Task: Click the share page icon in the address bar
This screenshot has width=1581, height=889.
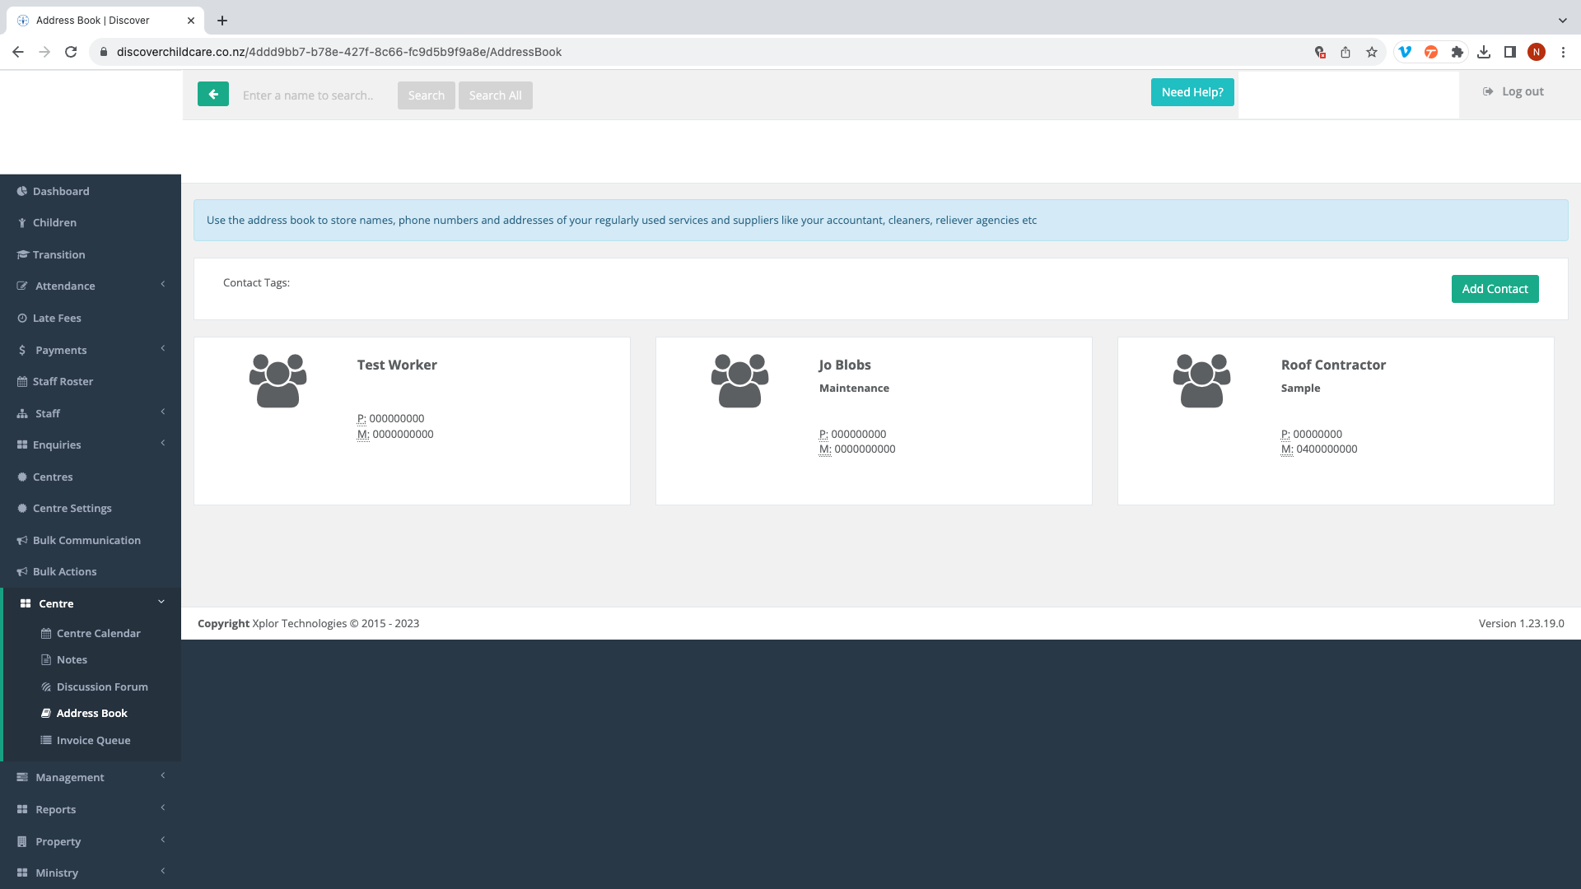Action: [1345, 52]
